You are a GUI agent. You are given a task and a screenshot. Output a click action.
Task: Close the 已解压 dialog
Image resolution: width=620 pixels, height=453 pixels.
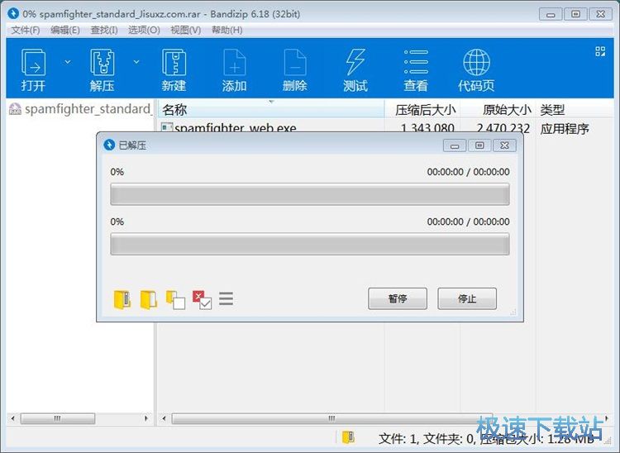[504, 145]
